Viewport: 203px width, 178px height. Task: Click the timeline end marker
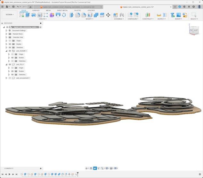click(77, 174)
